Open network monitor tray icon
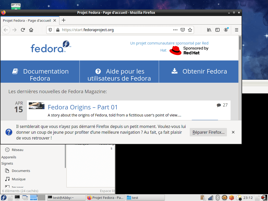 211,198
